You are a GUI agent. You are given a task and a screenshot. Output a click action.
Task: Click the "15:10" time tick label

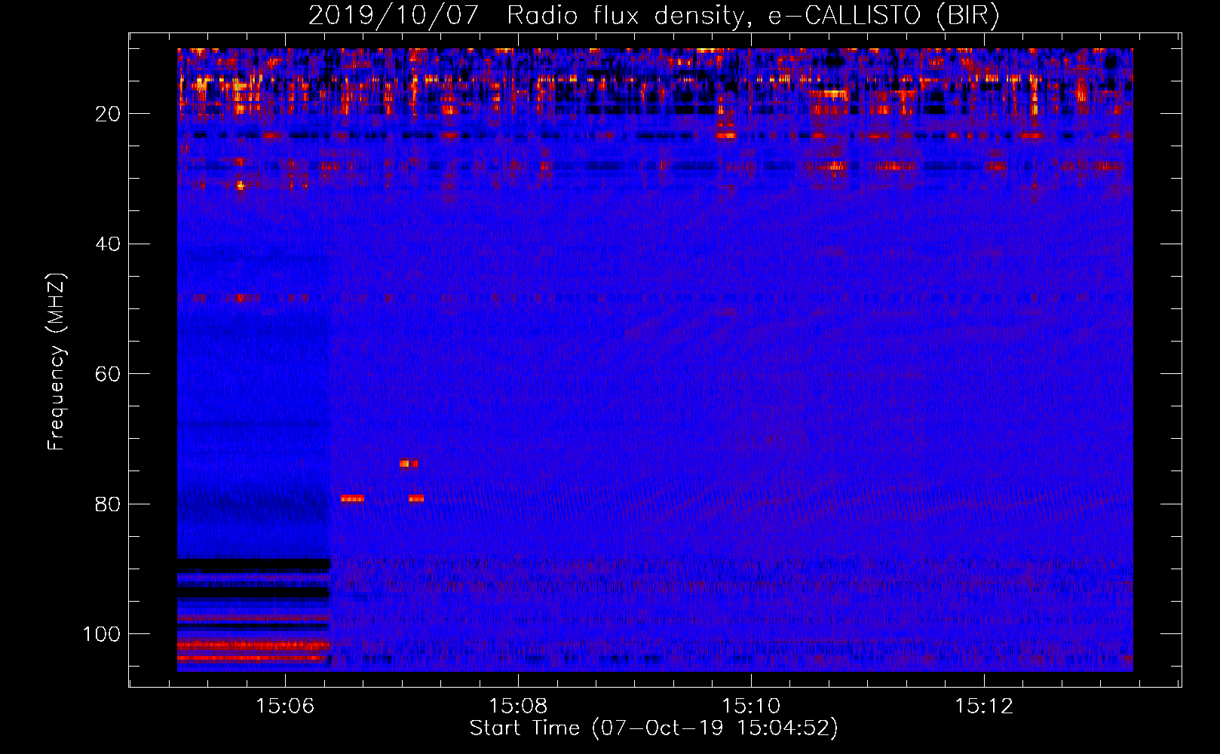click(750, 706)
